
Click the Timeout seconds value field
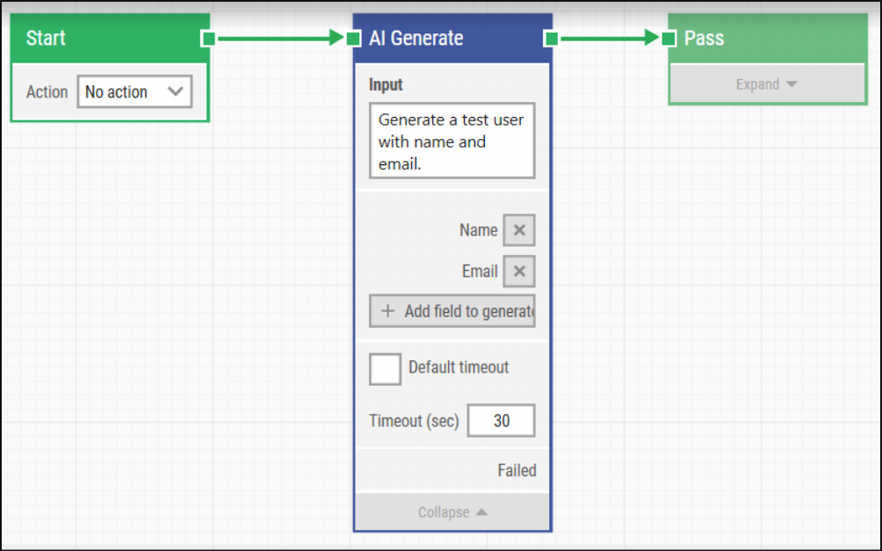tap(501, 420)
